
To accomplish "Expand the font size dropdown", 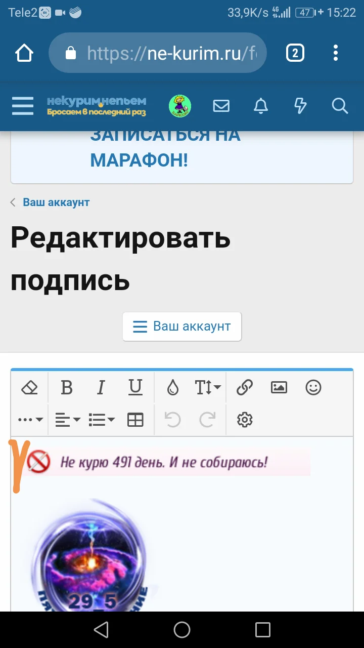I will click(x=208, y=388).
